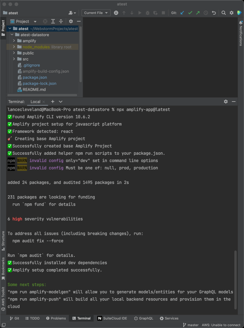
Task: Open IDE settings gear in top toolbar
Action: point(232,13)
